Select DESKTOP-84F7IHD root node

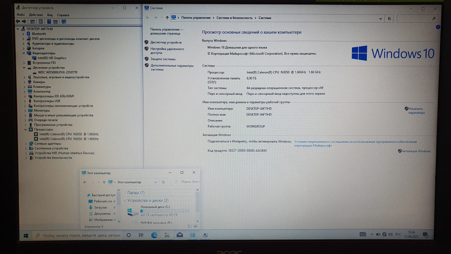click(x=40, y=29)
